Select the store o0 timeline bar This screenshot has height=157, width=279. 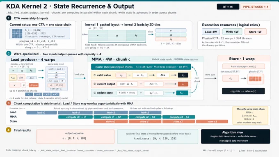click(111, 122)
